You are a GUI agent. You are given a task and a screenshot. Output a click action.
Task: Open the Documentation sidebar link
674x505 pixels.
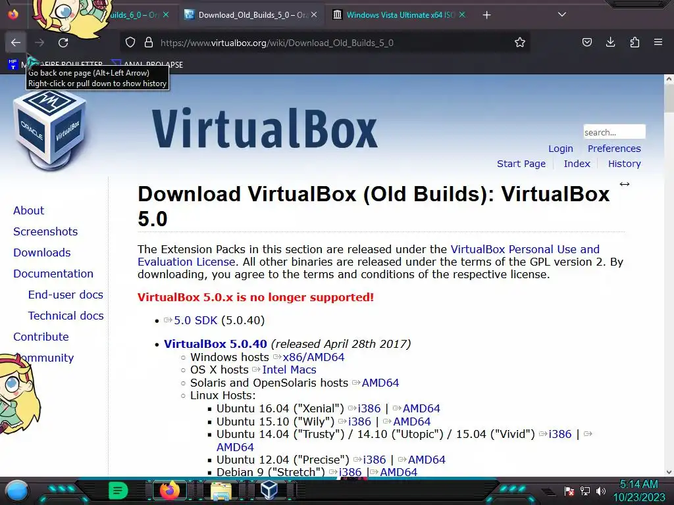click(53, 274)
